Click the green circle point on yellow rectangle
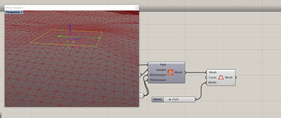281x118 pixels. click(99, 38)
